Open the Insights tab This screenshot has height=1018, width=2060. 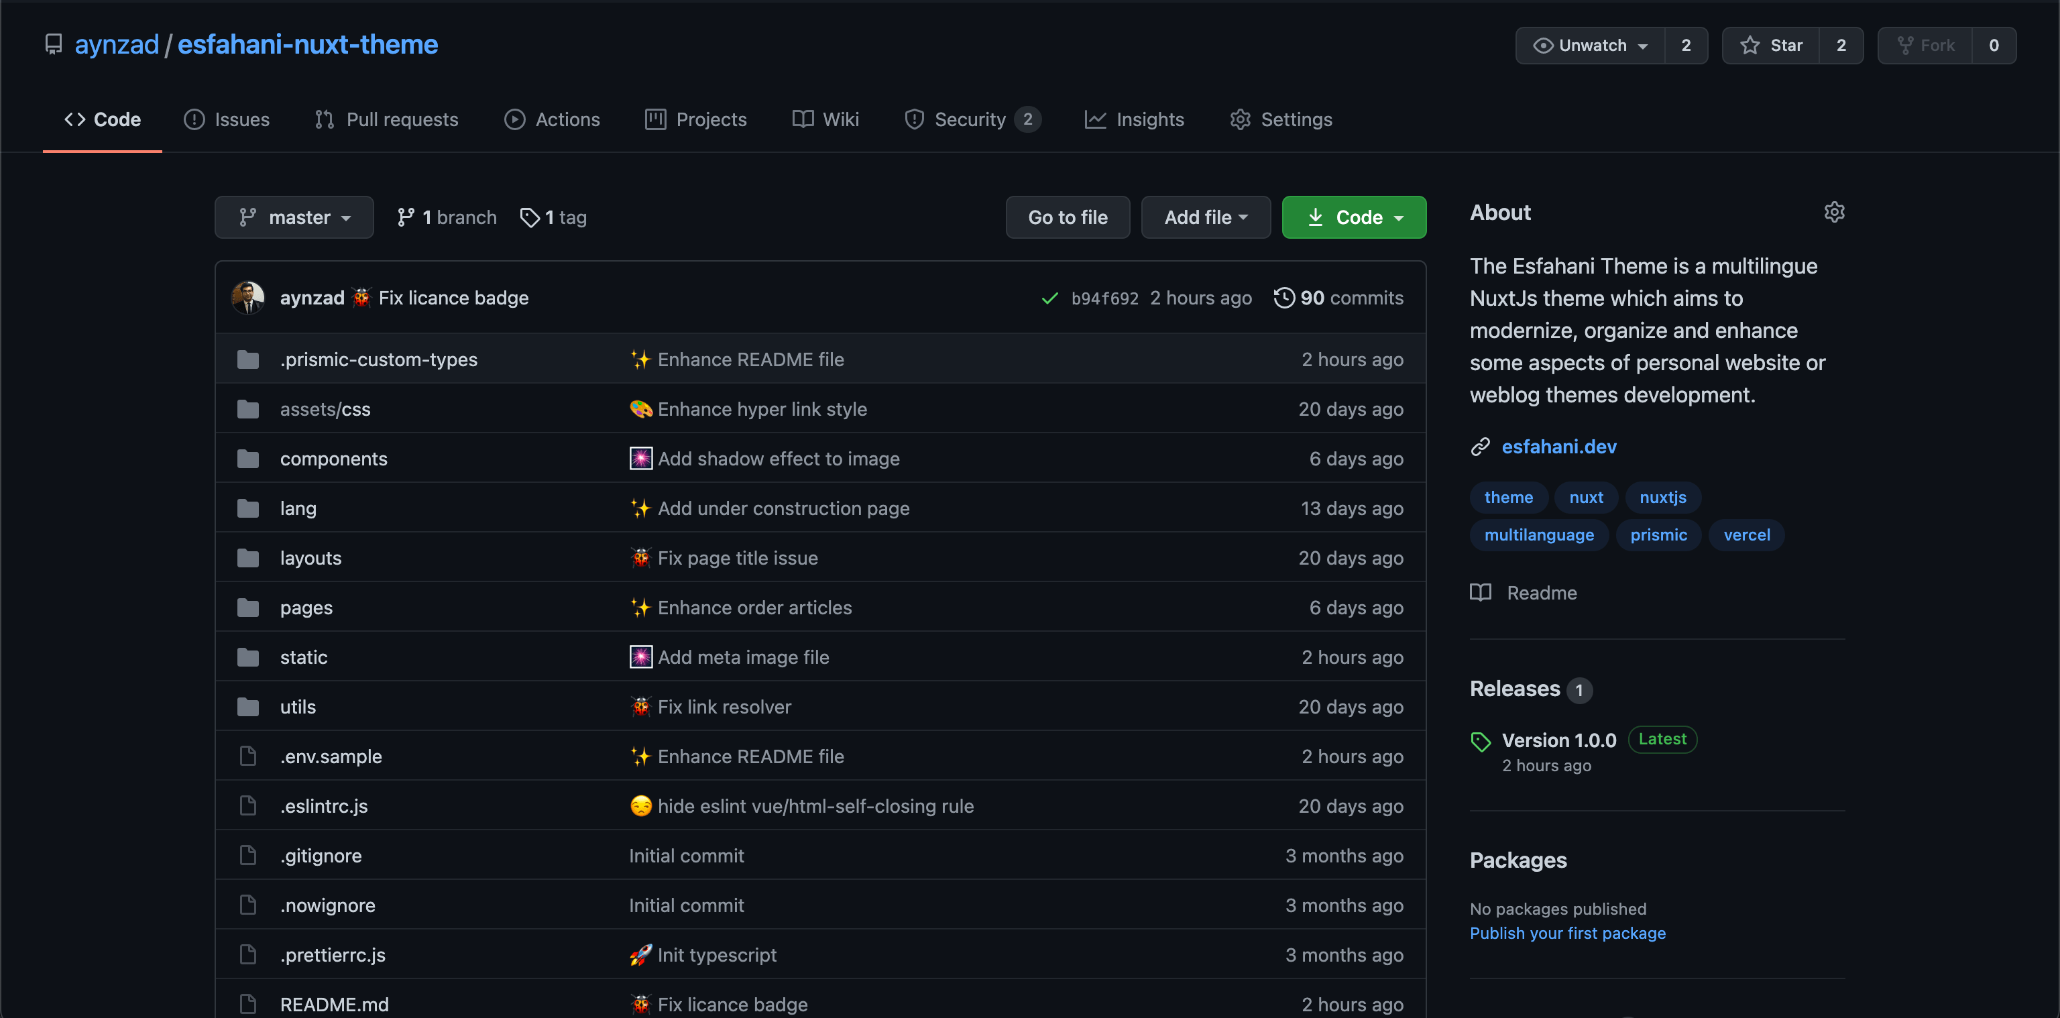[x=1134, y=119]
